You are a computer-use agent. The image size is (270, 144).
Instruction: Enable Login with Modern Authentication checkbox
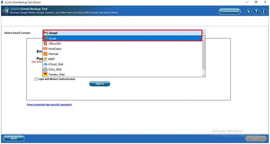(36, 79)
